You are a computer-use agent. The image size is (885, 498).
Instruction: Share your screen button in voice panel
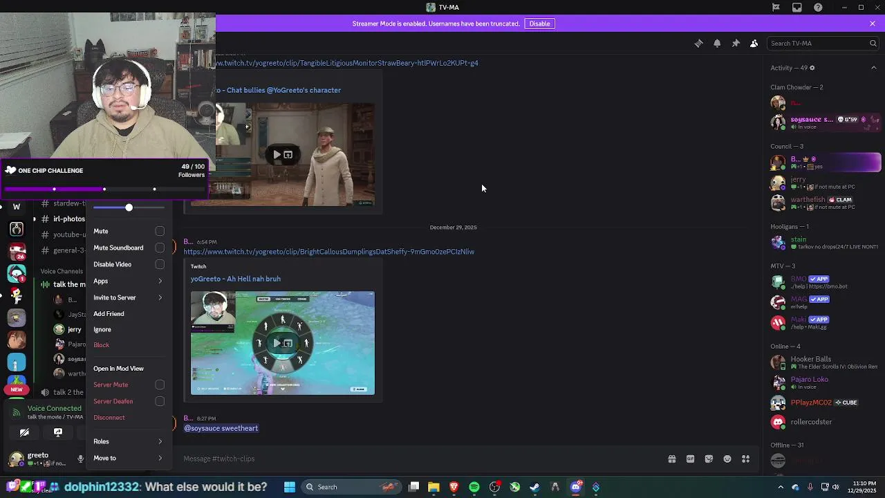[x=58, y=432]
